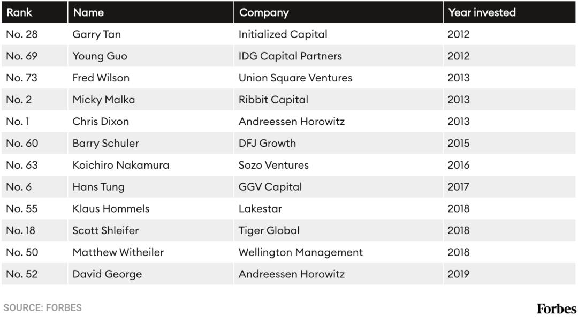Select the Tiger Global company cell
The height and width of the screenshot is (330, 578).
coord(269,231)
